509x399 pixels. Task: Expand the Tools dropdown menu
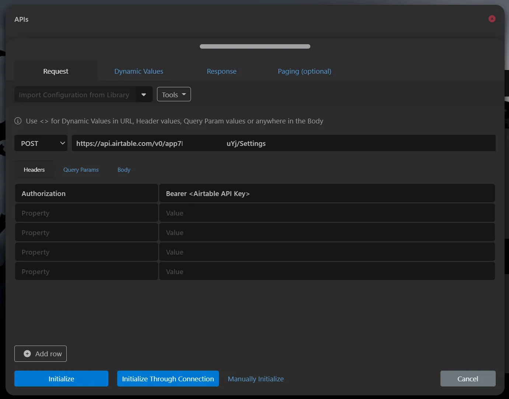tap(174, 94)
